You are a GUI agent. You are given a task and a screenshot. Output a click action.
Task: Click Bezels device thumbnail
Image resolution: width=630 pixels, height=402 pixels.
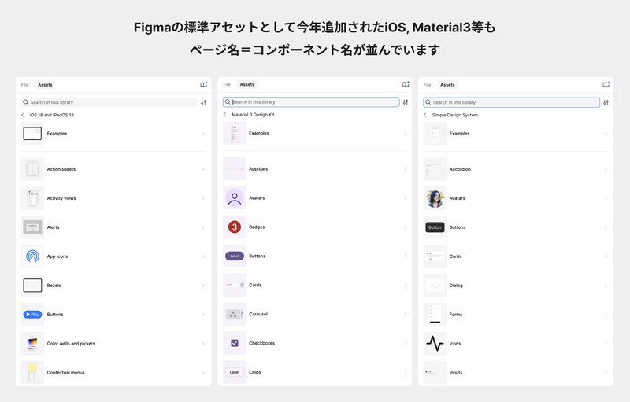(32, 286)
